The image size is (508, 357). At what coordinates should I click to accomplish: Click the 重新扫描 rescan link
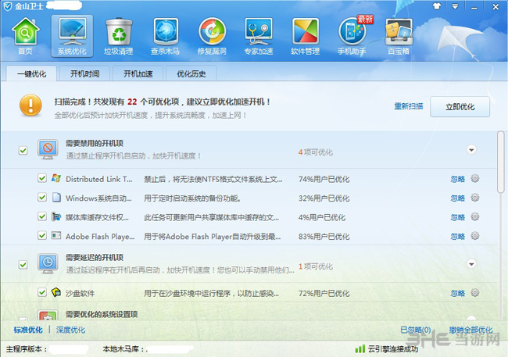coord(408,106)
